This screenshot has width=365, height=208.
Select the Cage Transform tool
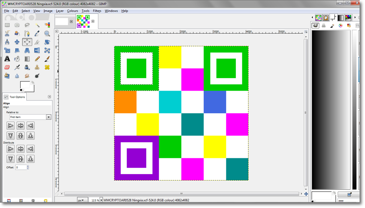(47, 50)
